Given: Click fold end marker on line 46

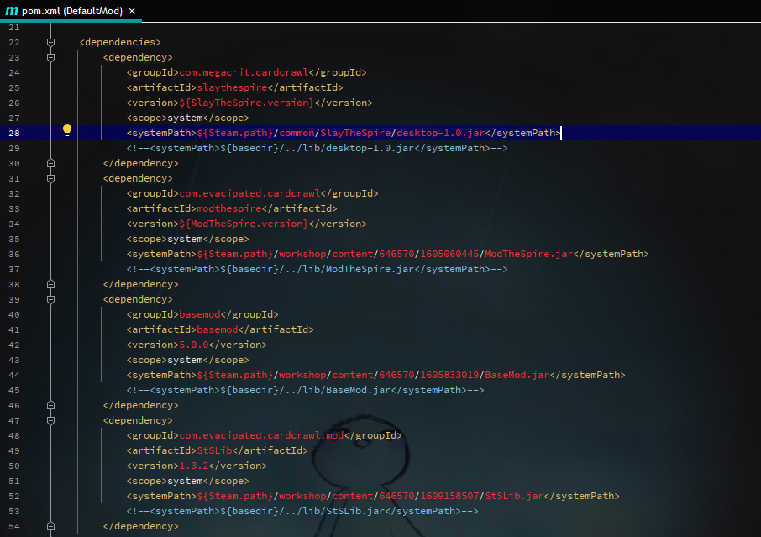Looking at the screenshot, I should [50, 405].
